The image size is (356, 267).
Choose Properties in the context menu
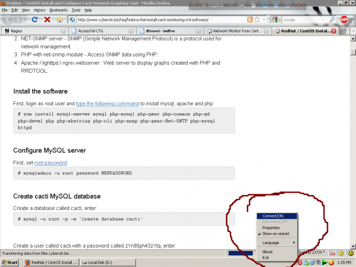click(x=277, y=228)
